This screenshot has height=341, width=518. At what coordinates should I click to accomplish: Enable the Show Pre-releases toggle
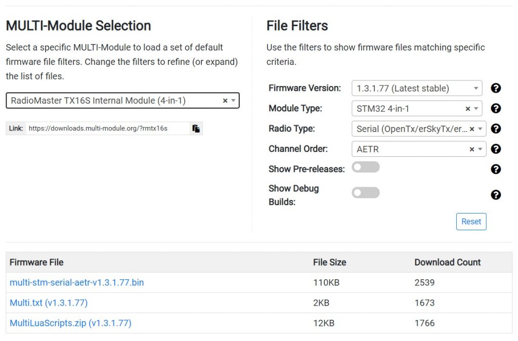[x=365, y=167]
